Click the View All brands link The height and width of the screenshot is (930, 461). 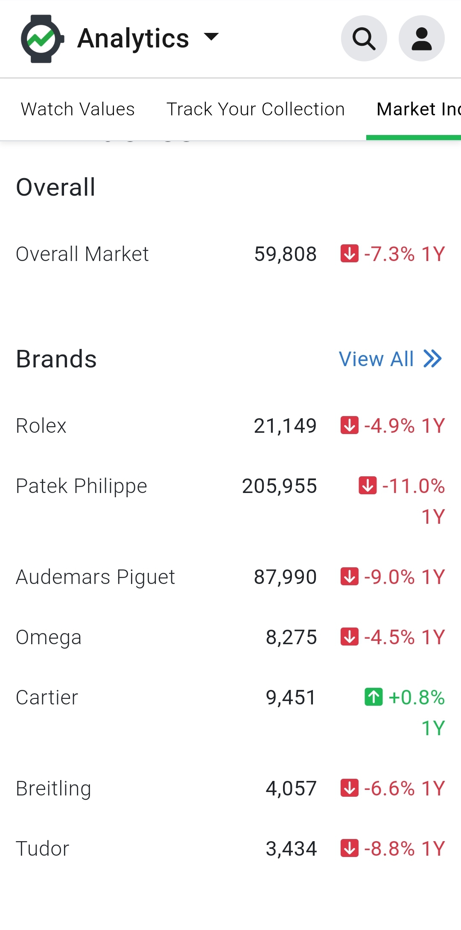click(x=390, y=359)
